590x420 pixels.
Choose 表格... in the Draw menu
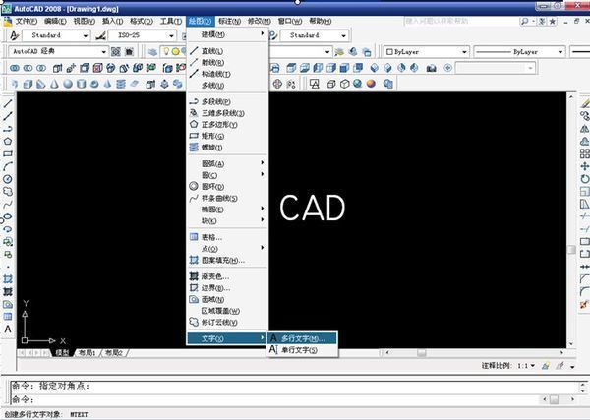[228, 237]
